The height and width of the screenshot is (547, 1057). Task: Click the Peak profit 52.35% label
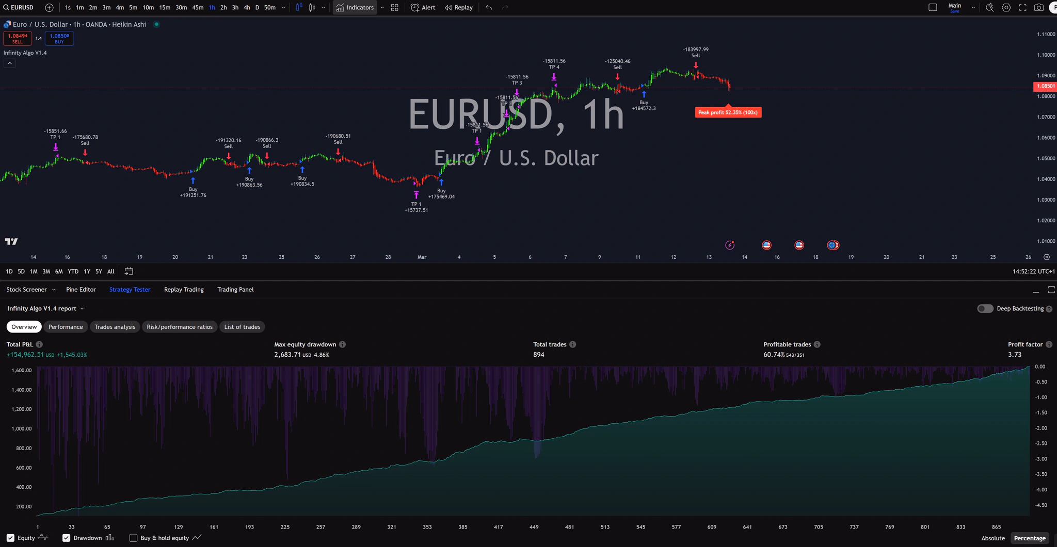tap(728, 112)
